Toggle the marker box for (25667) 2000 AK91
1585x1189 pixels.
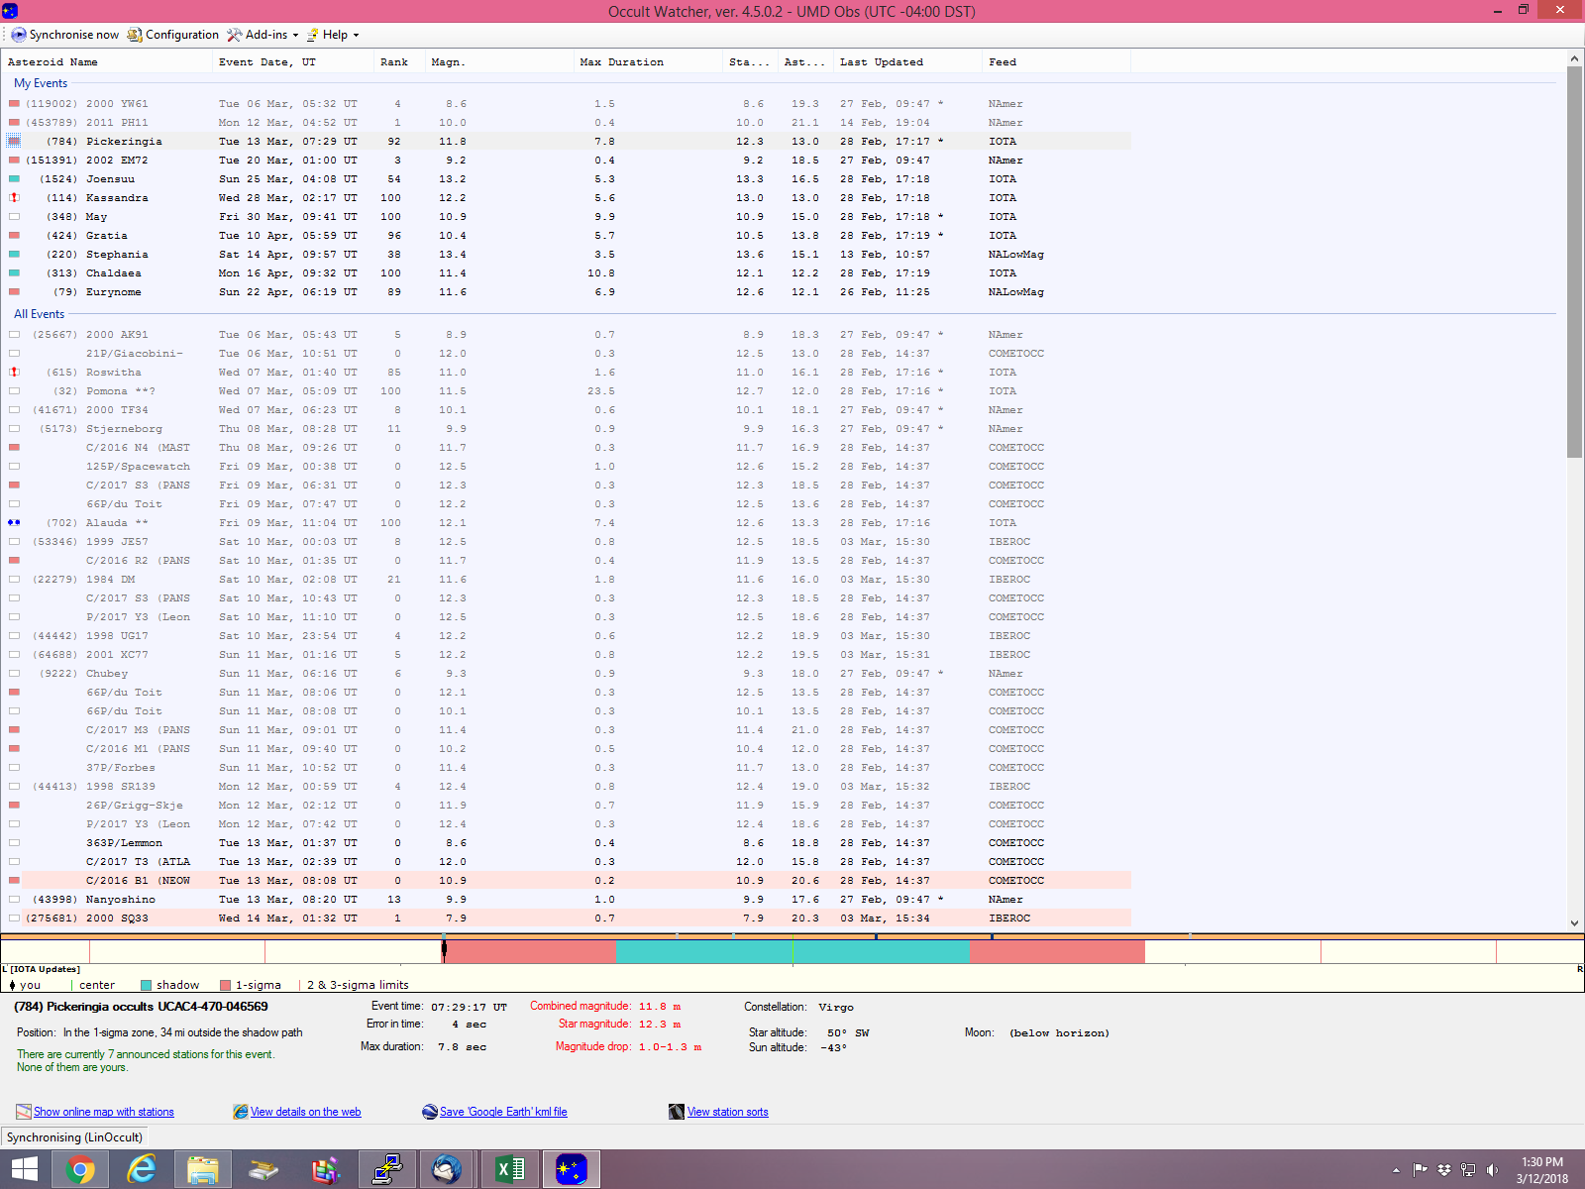coord(14,335)
